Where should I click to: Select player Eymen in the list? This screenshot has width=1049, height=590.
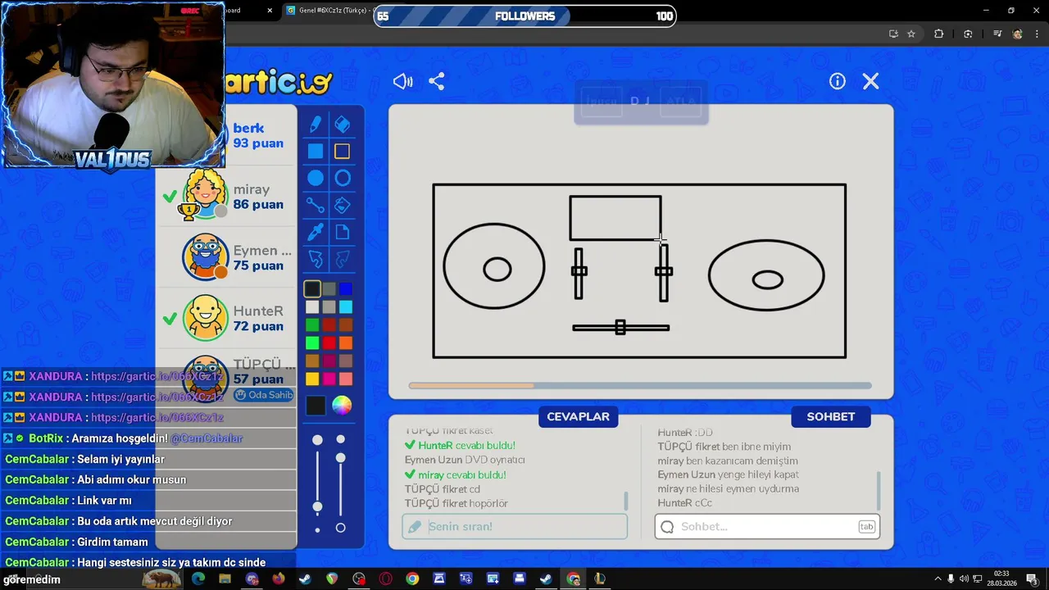tap(226, 257)
